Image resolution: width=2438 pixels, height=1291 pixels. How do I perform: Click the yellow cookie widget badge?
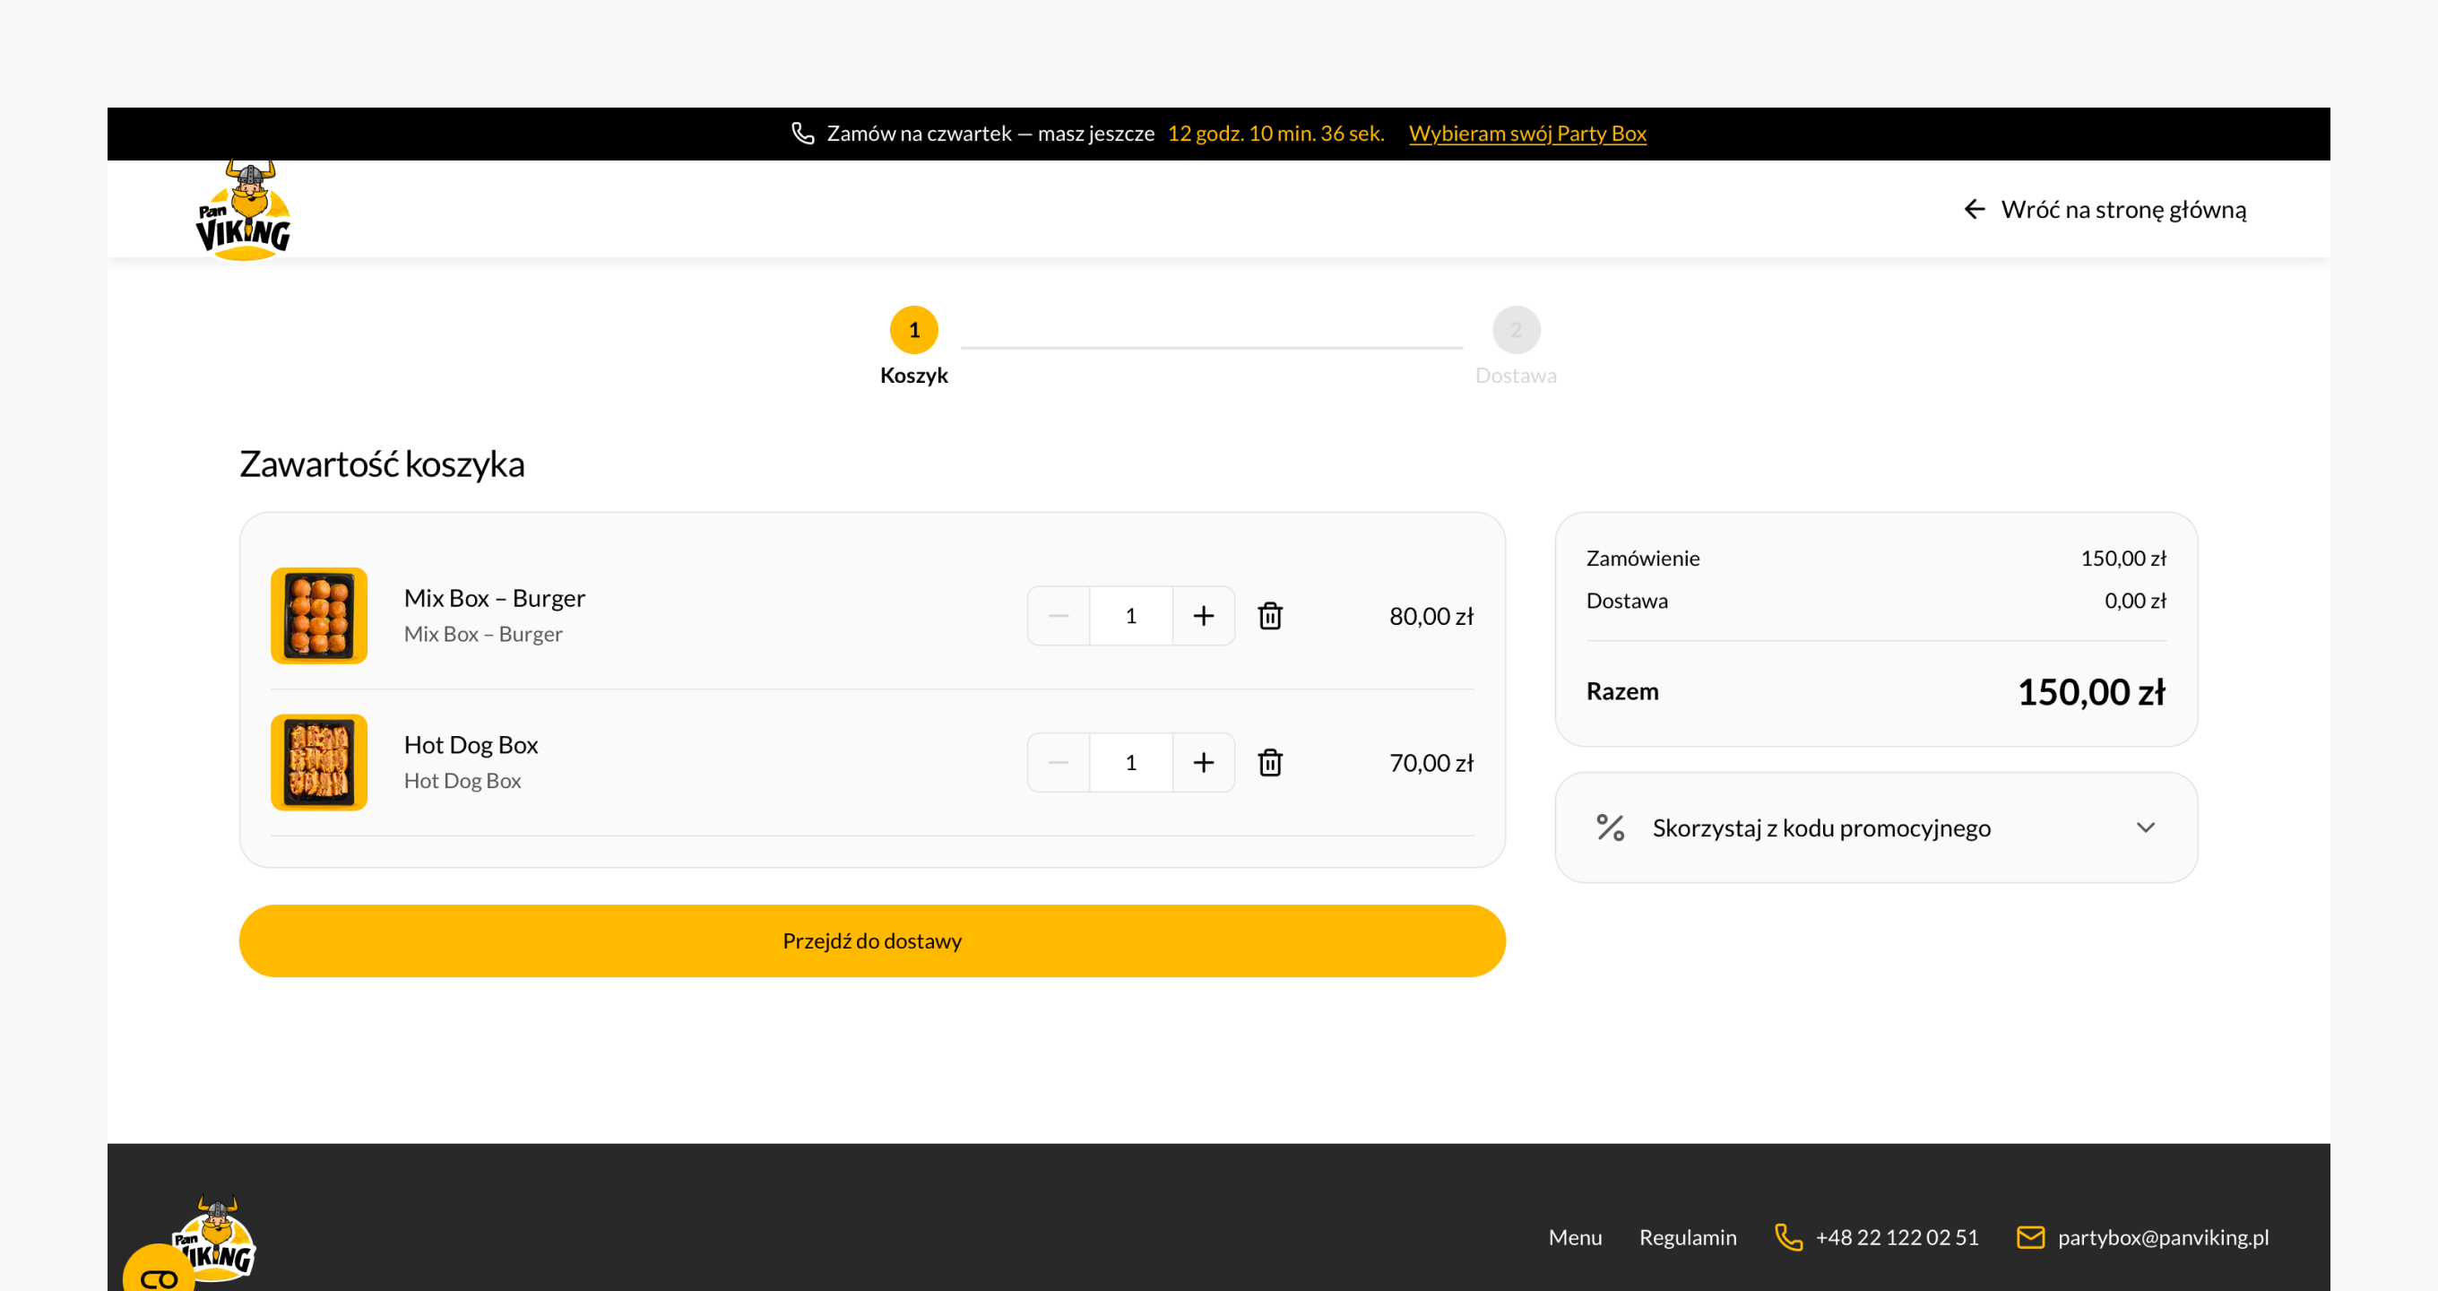[x=158, y=1270]
